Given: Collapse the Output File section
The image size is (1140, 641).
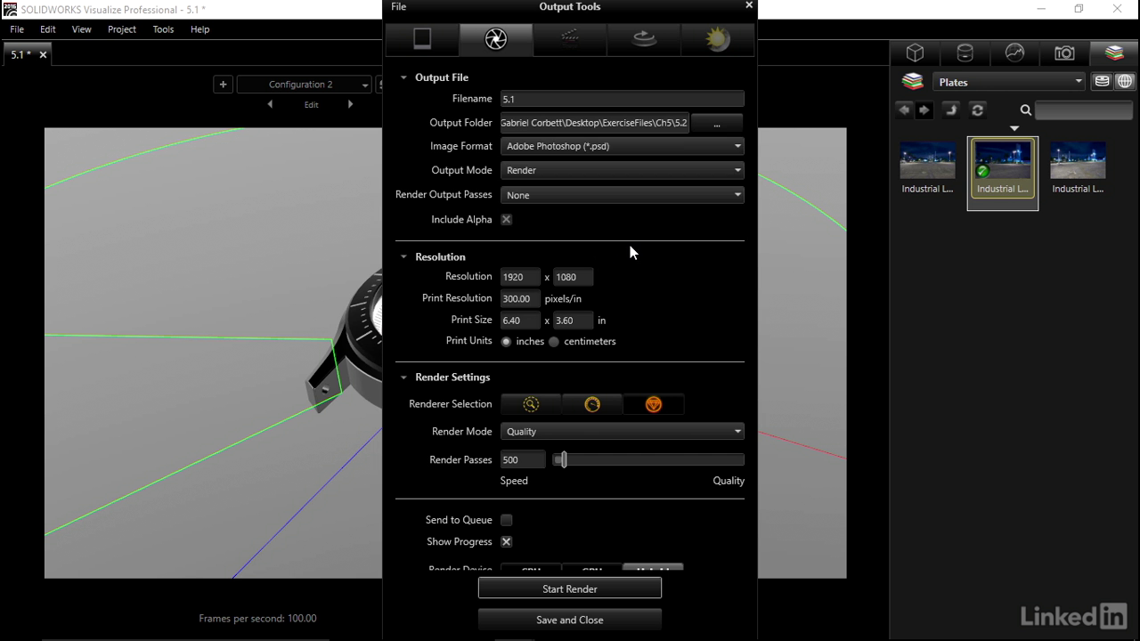Looking at the screenshot, I should coord(403,77).
